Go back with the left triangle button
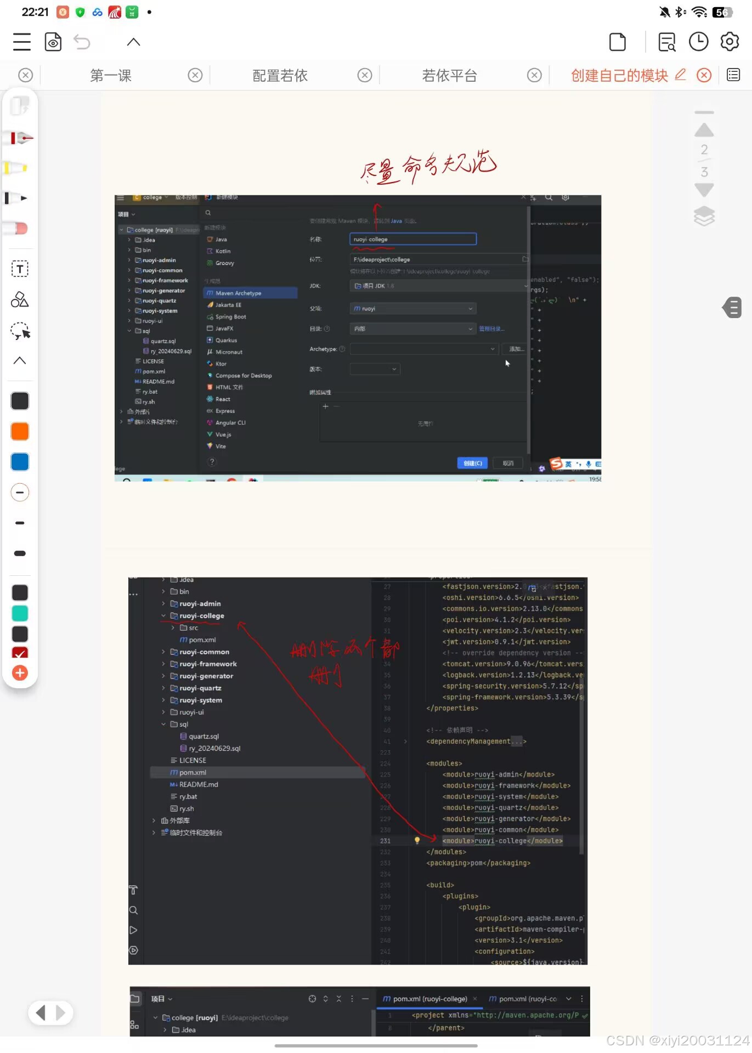The width and height of the screenshot is (752, 1053). pos(40,1012)
